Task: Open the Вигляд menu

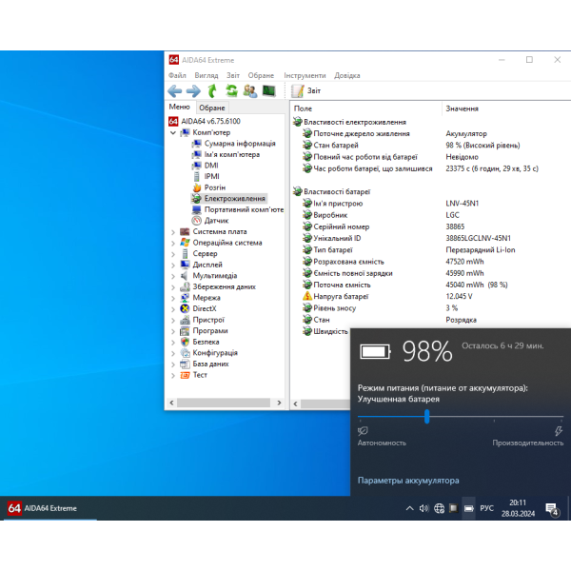Action: (x=207, y=75)
